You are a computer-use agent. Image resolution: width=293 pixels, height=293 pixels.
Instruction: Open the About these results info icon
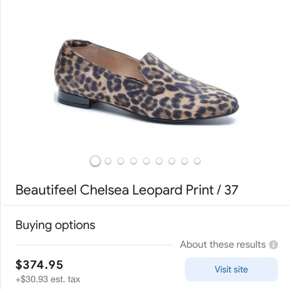[x=273, y=244]
